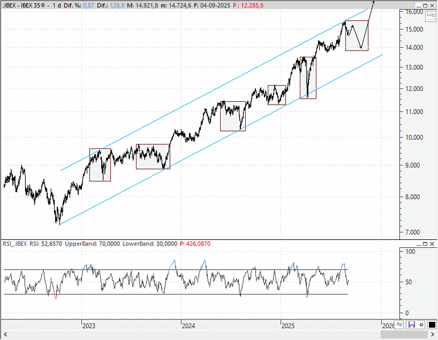Click the 'RSI_.IBEX' indicator label

point(15,244)
